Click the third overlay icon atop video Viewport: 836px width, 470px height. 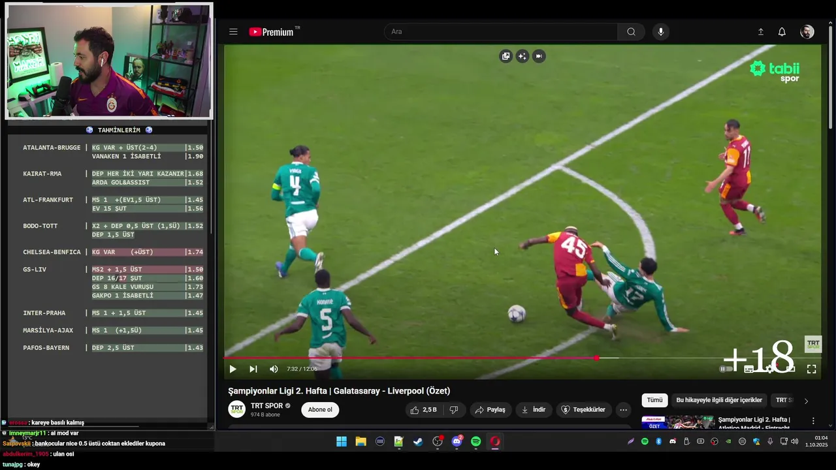[539, 56]
